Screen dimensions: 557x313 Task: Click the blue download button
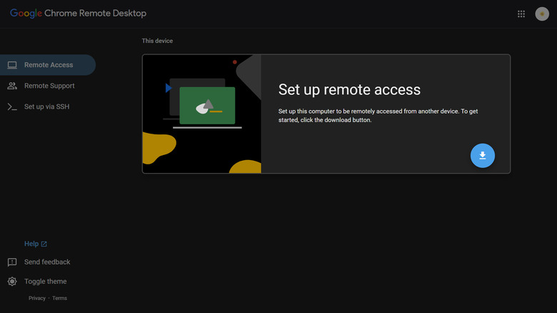(483, 156)
